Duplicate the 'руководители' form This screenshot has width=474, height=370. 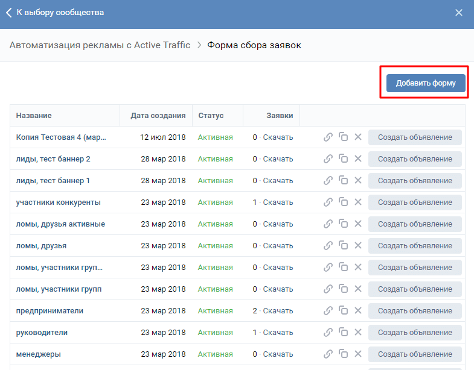point(343,333)
